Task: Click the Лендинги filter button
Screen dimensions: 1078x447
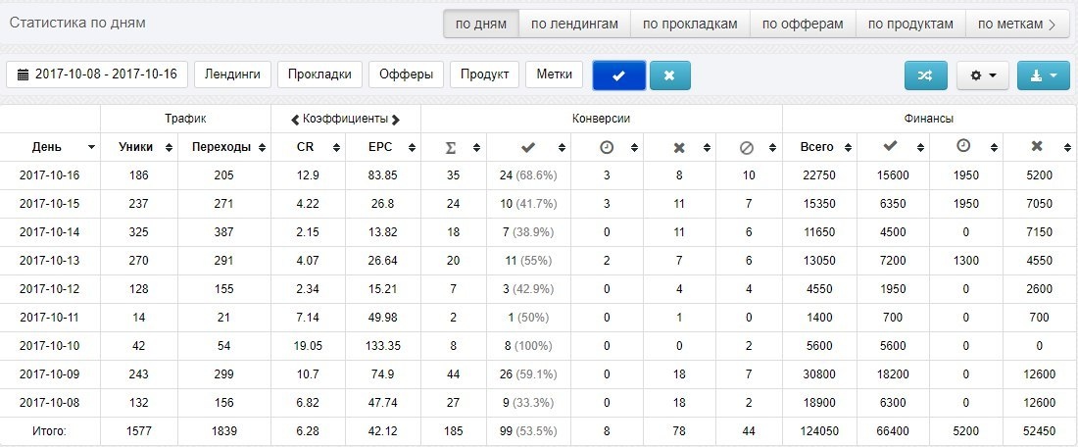Action: pos(232,74)
